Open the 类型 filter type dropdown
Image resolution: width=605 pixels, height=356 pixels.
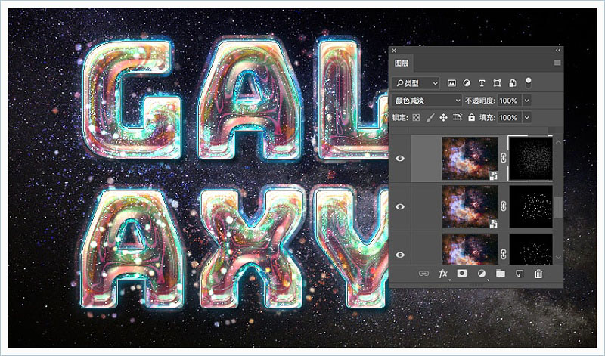pyautogui.click(x=415, y=83)
